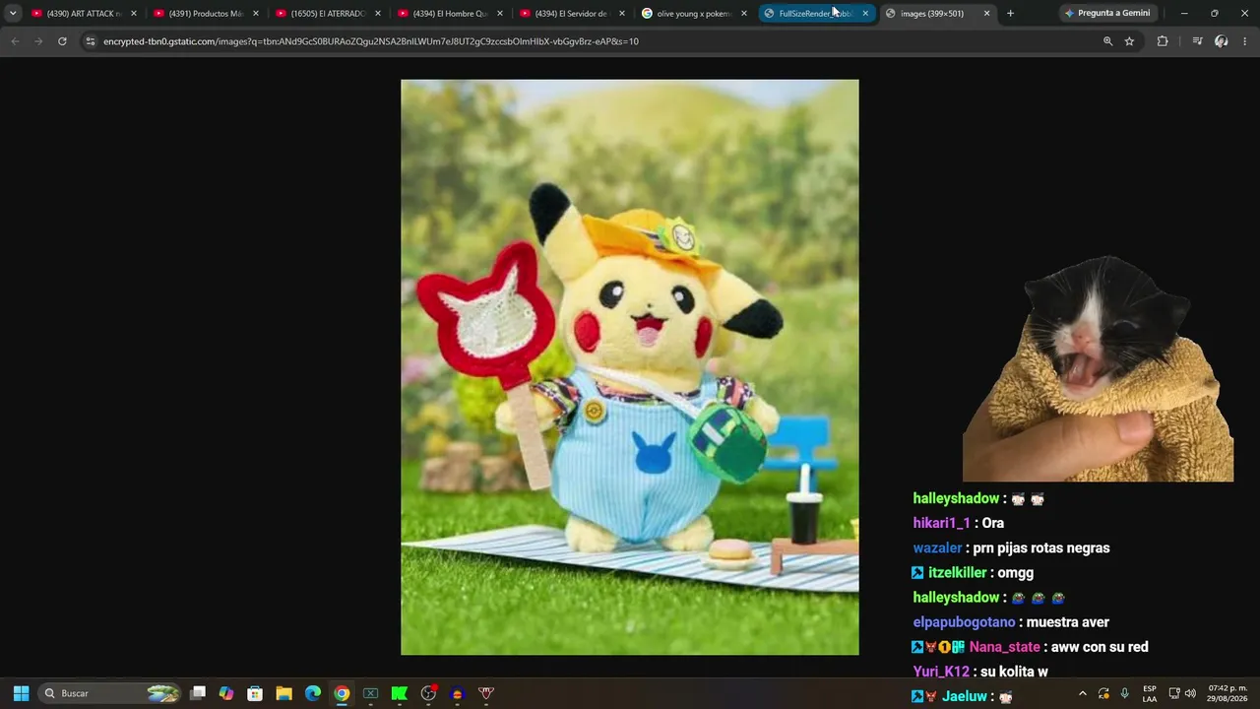The height and width of the screenshot is (709, 1260).
Task: Open the Chrome profile avatar
Action: [1222, 41]
